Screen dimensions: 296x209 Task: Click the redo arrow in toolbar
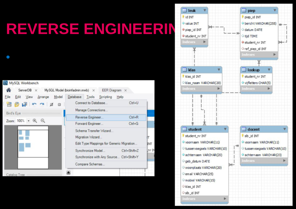(x=42, y=105)
